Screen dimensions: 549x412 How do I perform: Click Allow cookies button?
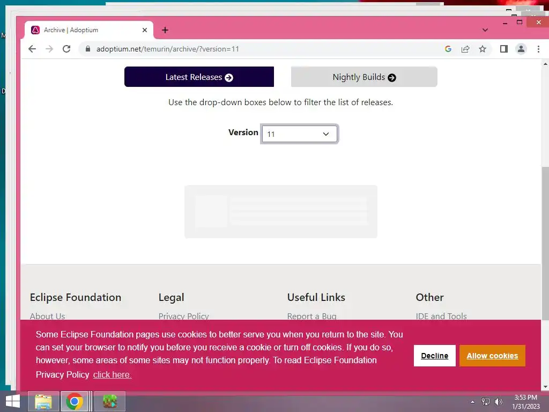[492, 356]
